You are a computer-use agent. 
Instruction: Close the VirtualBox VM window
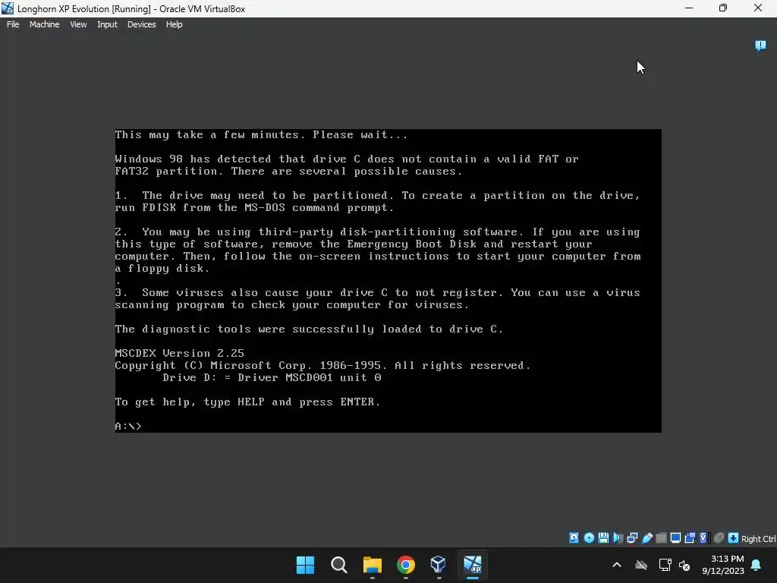pyautogui.click(x=758, y=8)
